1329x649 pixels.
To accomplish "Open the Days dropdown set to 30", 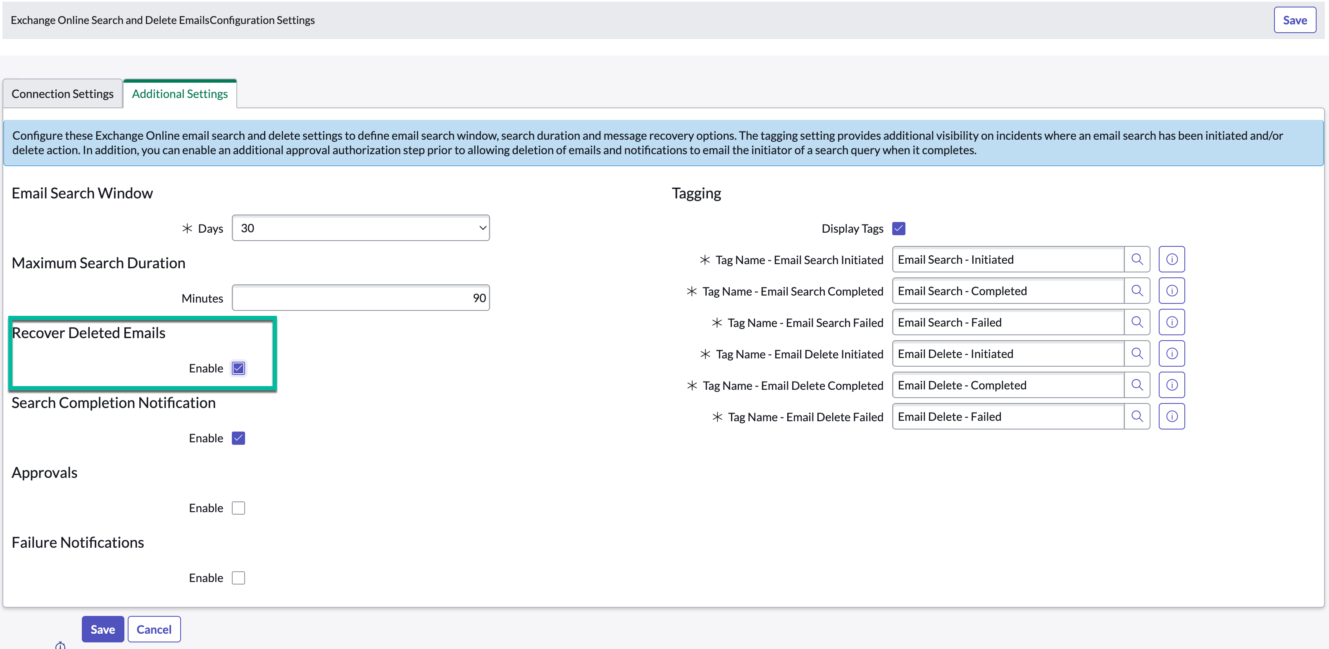I will coord(361,228).
